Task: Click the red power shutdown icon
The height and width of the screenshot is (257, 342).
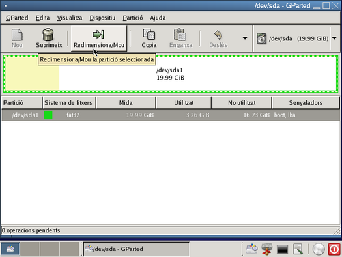Action: pyautogui.click(x=334, y=249)
